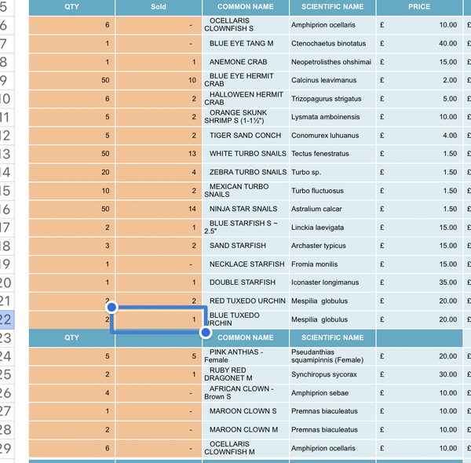Select Lysmata amboinensis cell
This screenshot has width=471, height=463.
[x=333, y=117]
